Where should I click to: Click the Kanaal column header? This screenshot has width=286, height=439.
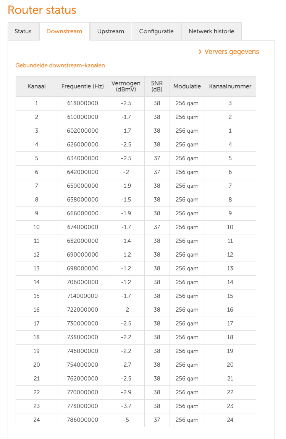[37, 86]
